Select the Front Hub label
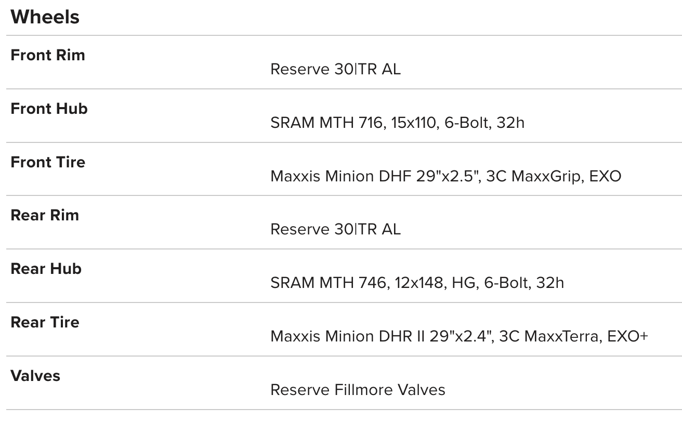Image resolution: width=682 pixels, height=421 pixels. click(49, 109)
